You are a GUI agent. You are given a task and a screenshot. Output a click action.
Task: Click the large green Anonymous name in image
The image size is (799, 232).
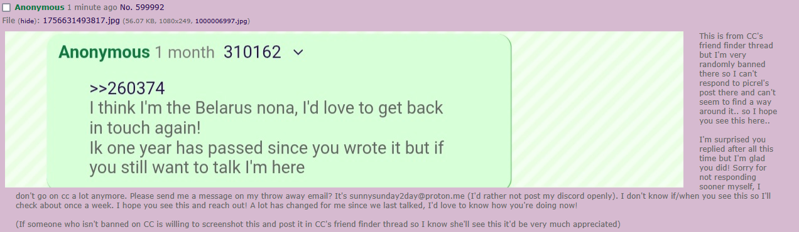coord(104,52)
